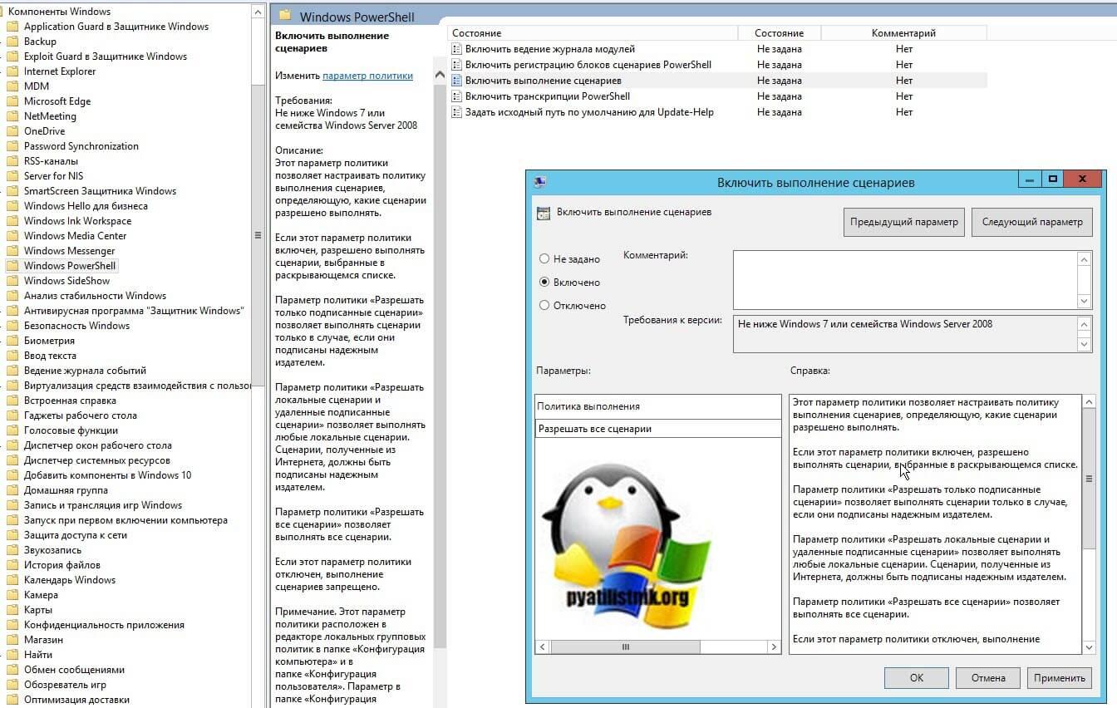Select Обмен сообщениями tree item
Image resolution: width=1117 pixels, height=708 pixels.
(x=74, y=670)
